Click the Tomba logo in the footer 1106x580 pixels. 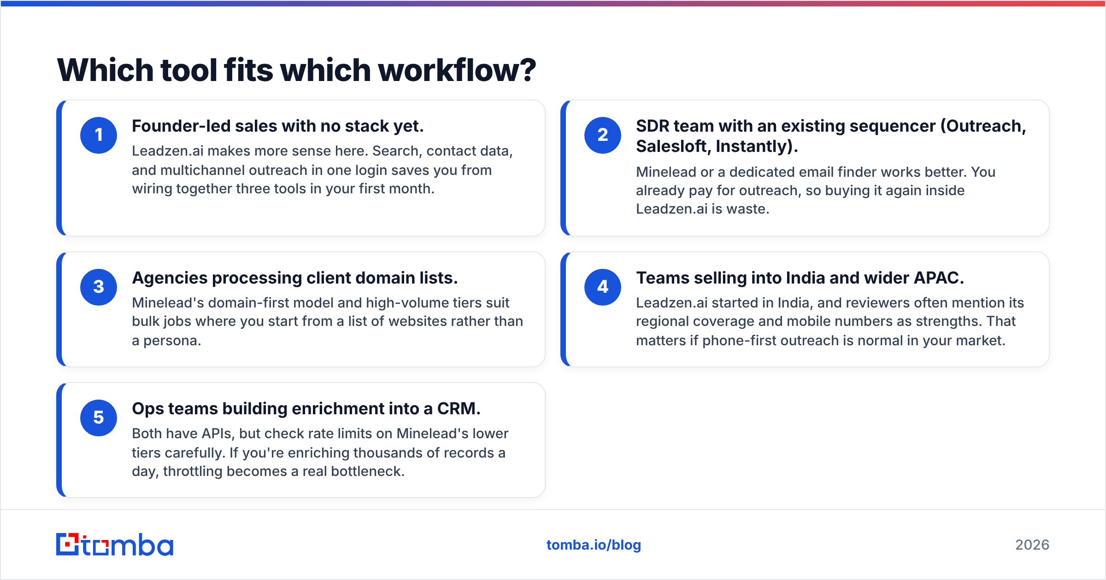pyautogui.click(x=115, y=545)
